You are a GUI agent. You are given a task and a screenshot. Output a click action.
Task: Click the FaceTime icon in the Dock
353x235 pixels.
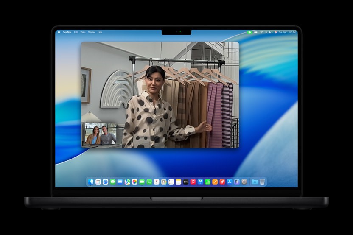click(142, 182)
